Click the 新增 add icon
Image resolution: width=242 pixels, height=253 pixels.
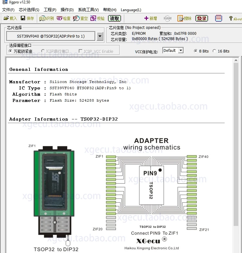point(147,18)
